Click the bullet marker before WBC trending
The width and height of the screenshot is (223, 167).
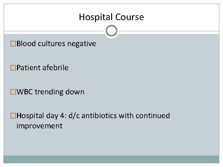[x=13, y=92]
